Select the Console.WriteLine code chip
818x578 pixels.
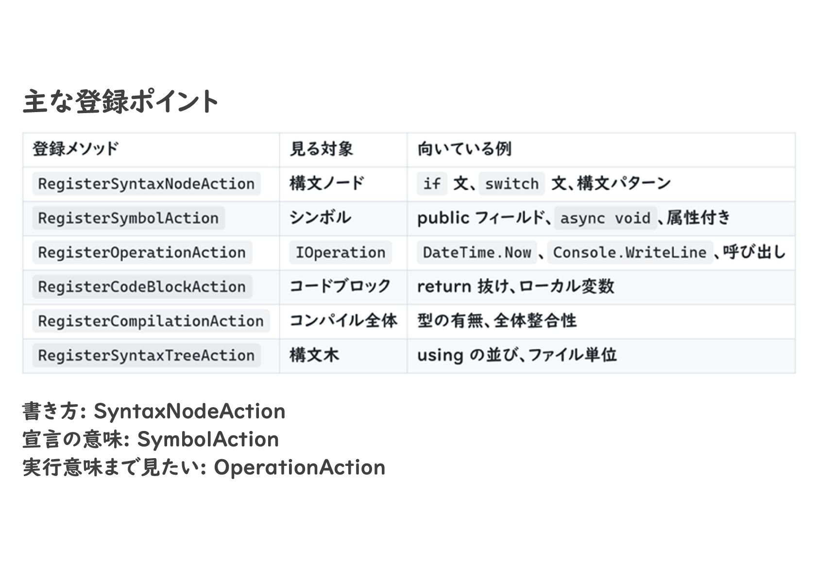point(630,253)
